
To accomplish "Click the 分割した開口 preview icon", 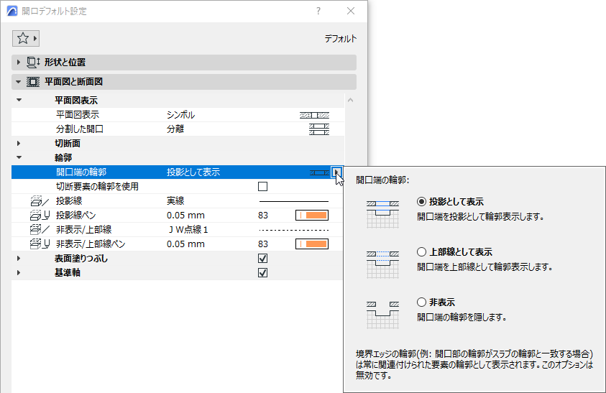I will (x=319, y=129).
